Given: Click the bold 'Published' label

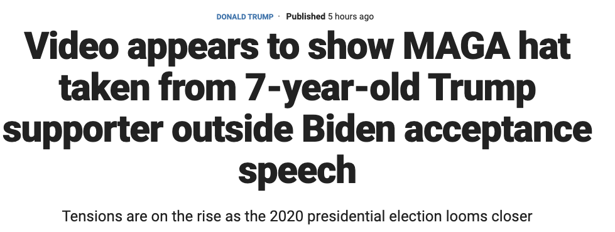Looking at the screenshot, I should tap(305, 17).
